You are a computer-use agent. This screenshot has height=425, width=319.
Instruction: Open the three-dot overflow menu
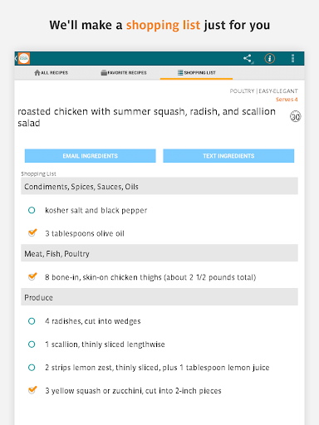[x=292, y=58]
